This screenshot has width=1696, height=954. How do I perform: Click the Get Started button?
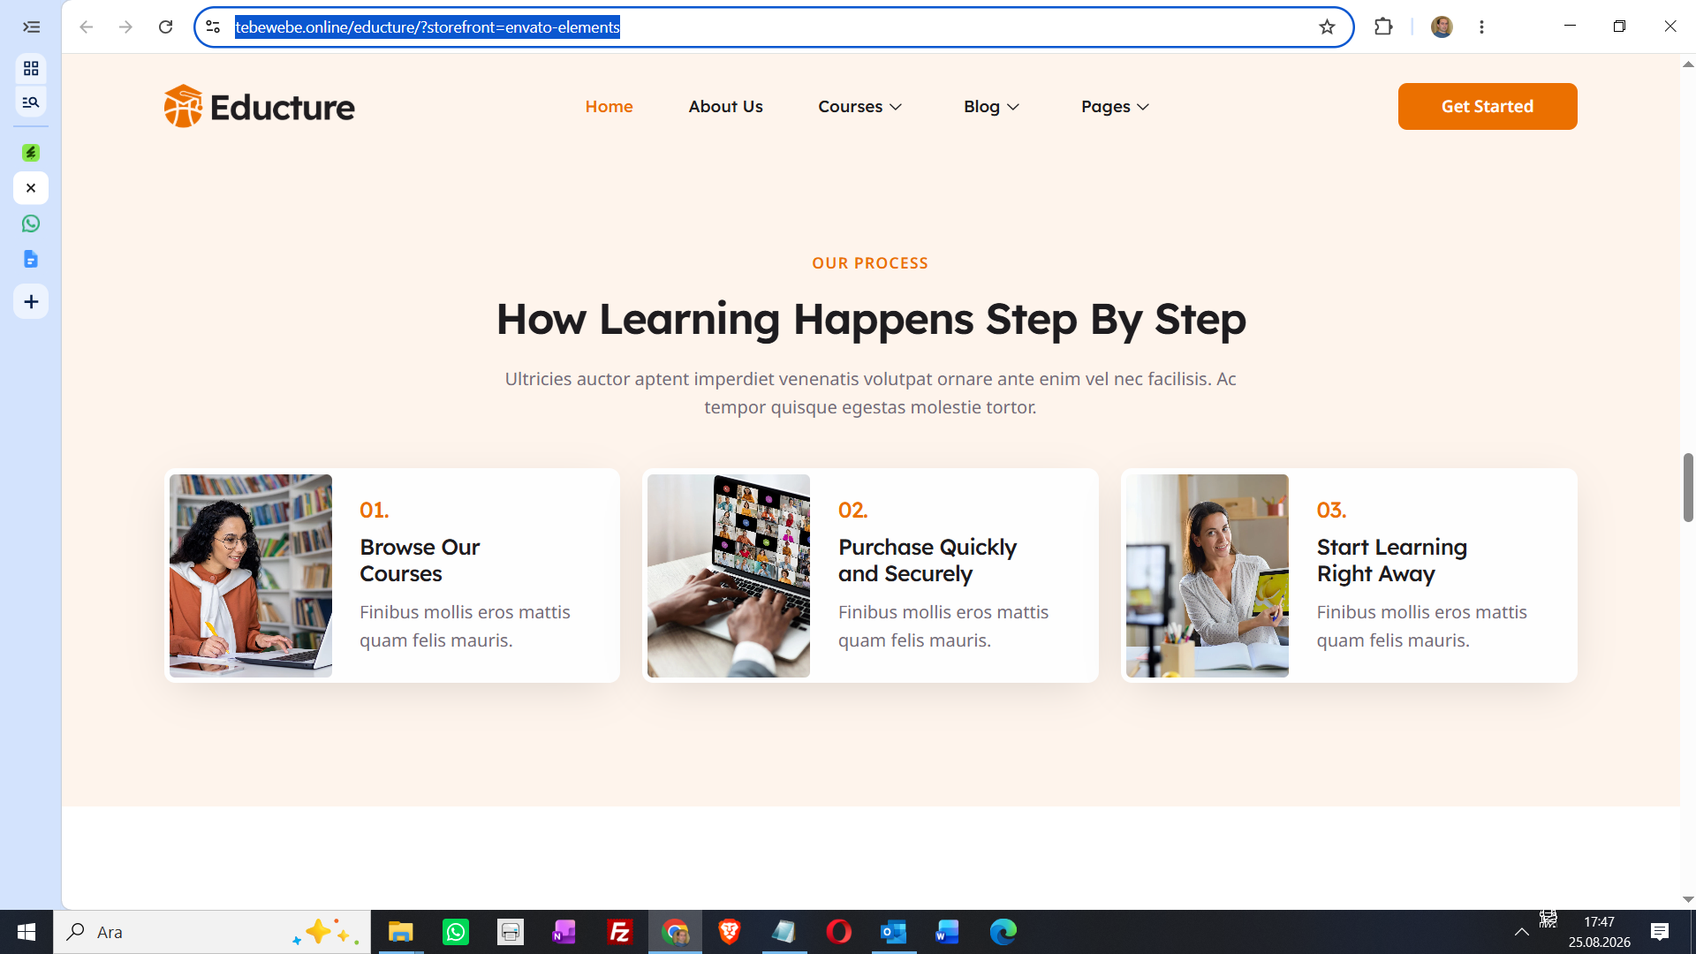click(x=1488, y=107)
